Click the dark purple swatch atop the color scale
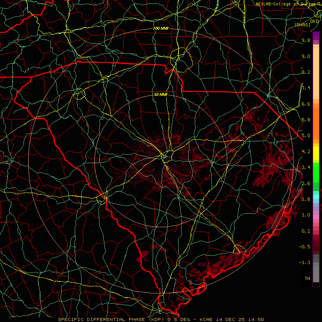The image size is (322, 322). tap(316, 36)
